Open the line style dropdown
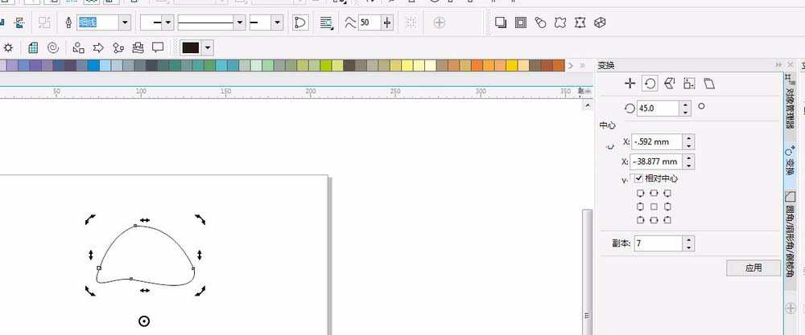805x335 pixels. 238,22
